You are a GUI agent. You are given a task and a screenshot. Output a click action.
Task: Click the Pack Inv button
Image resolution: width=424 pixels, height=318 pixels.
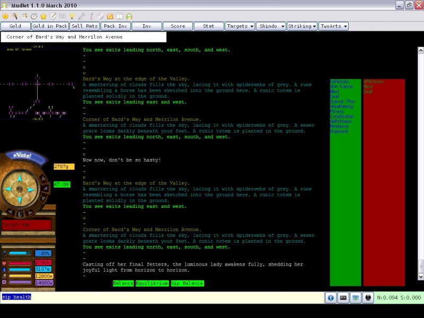[x=116, y=26]
